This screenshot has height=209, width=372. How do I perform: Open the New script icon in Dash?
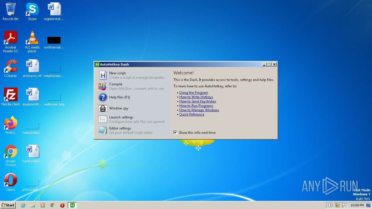click(103, 75)
